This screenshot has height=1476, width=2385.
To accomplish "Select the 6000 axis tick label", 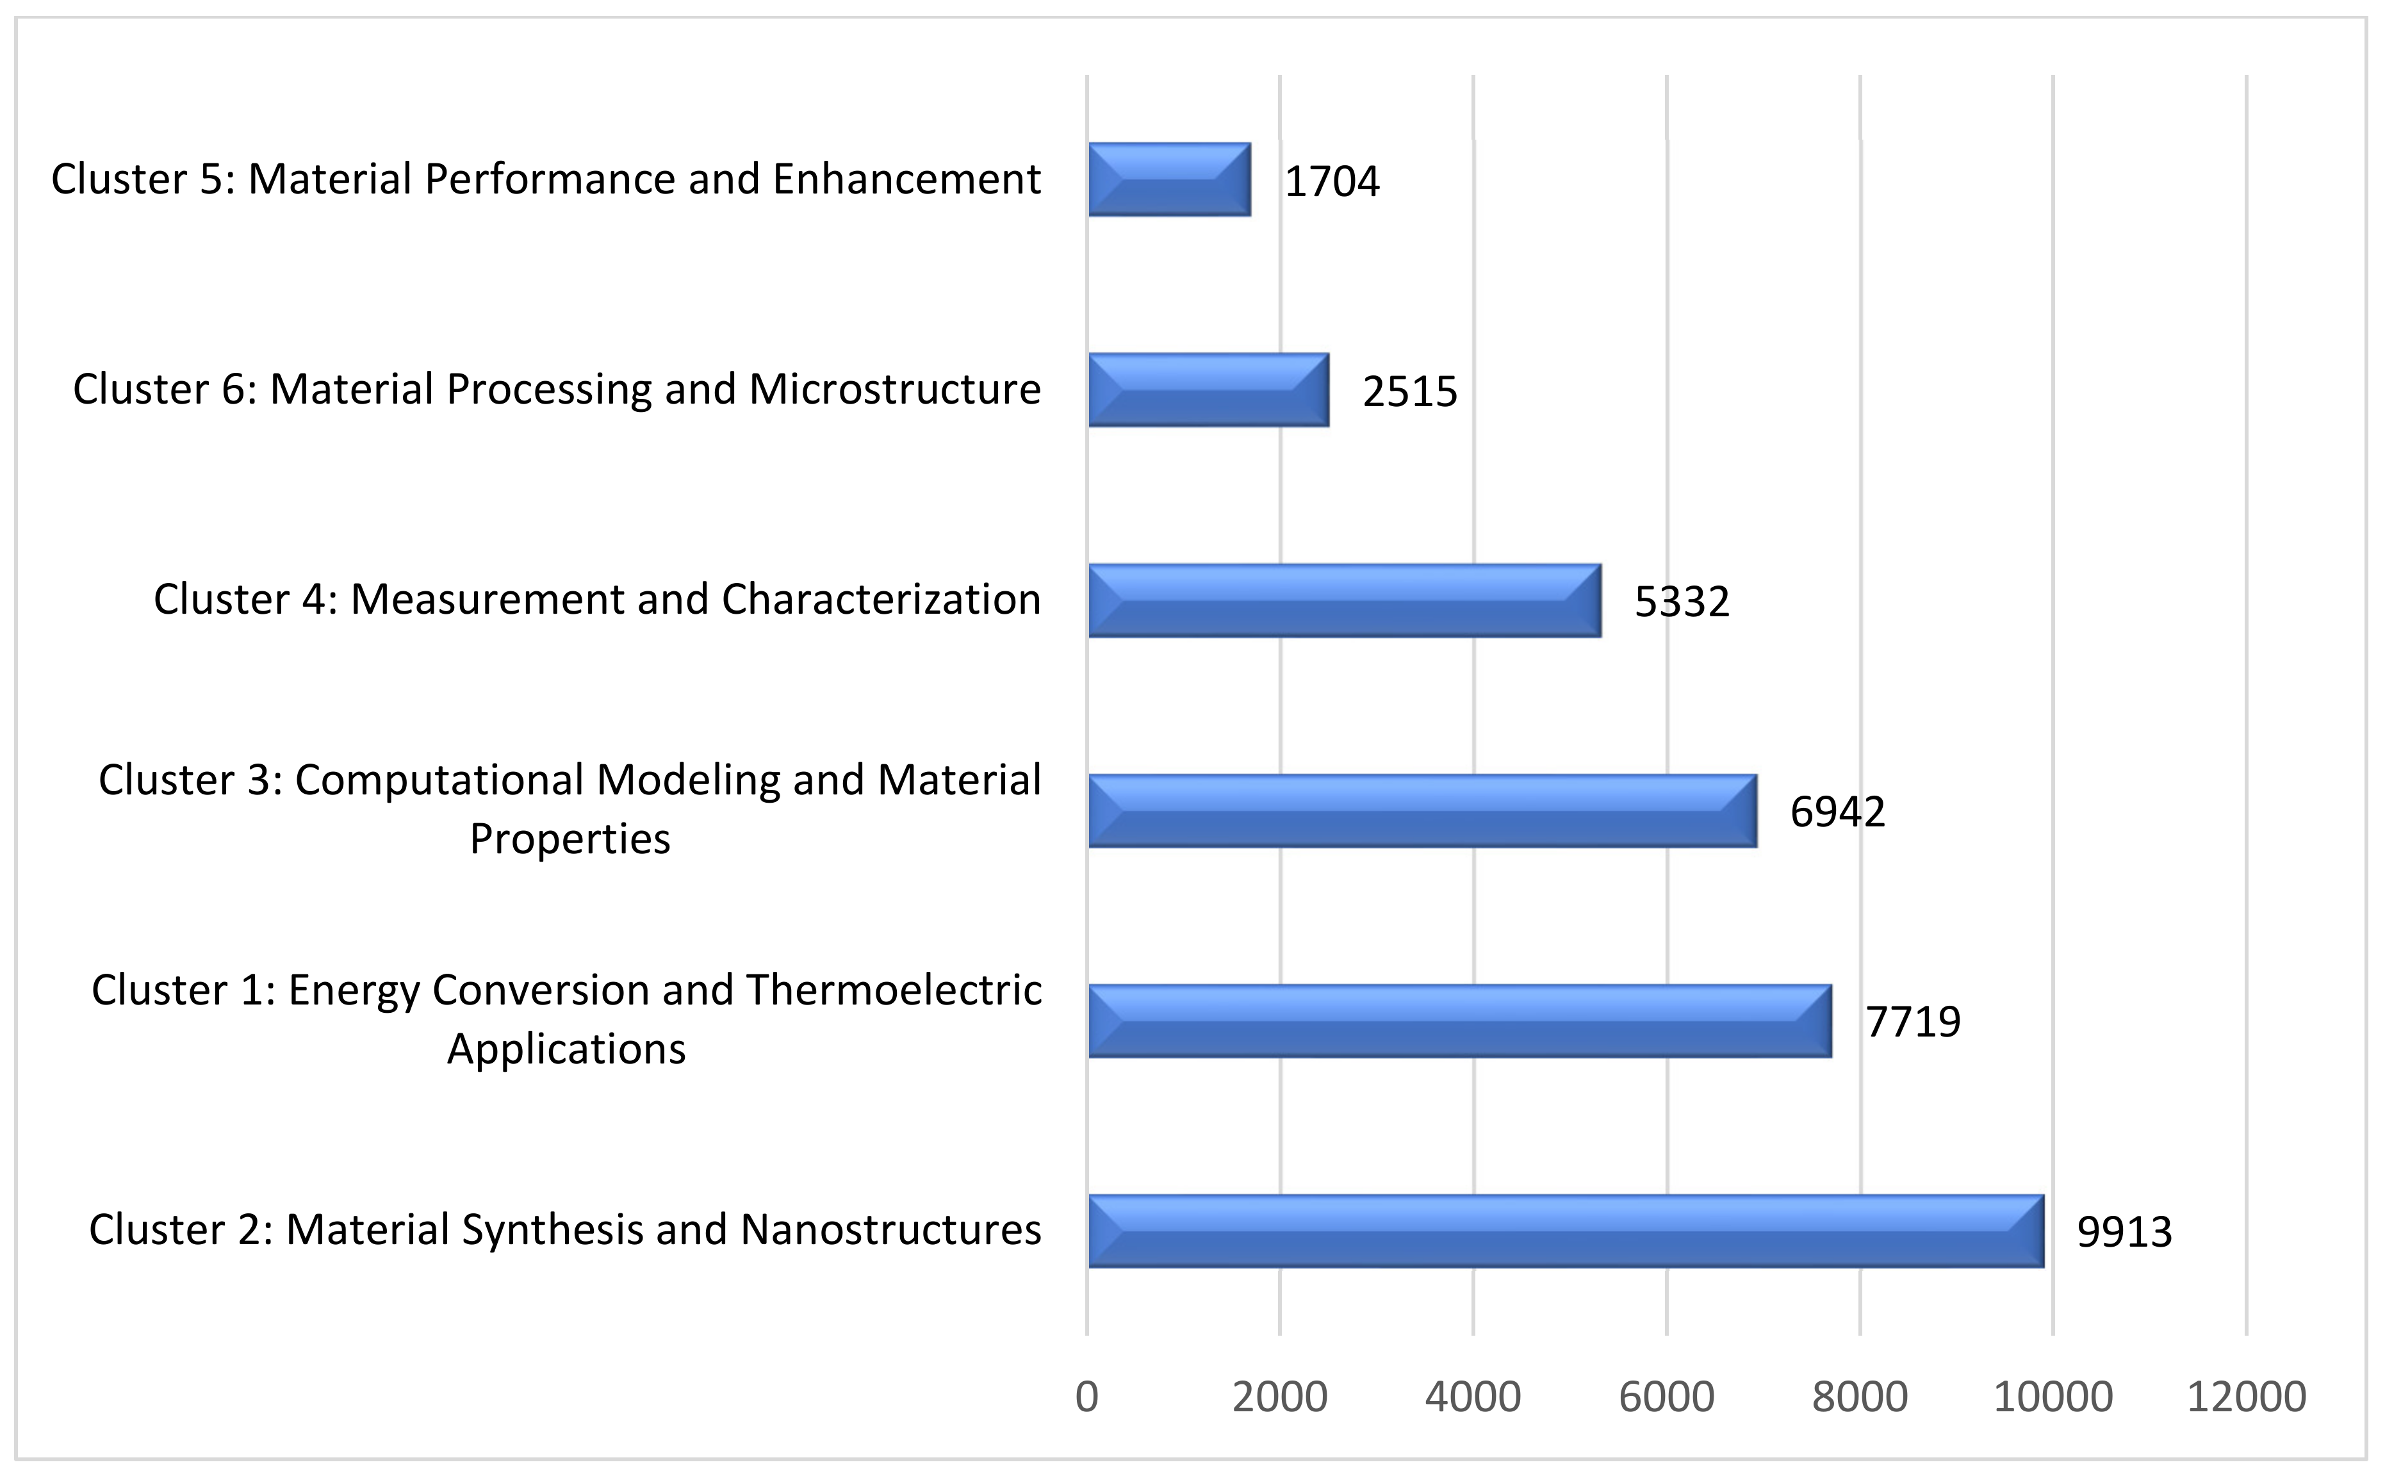I will (x=1666, y=1397).
